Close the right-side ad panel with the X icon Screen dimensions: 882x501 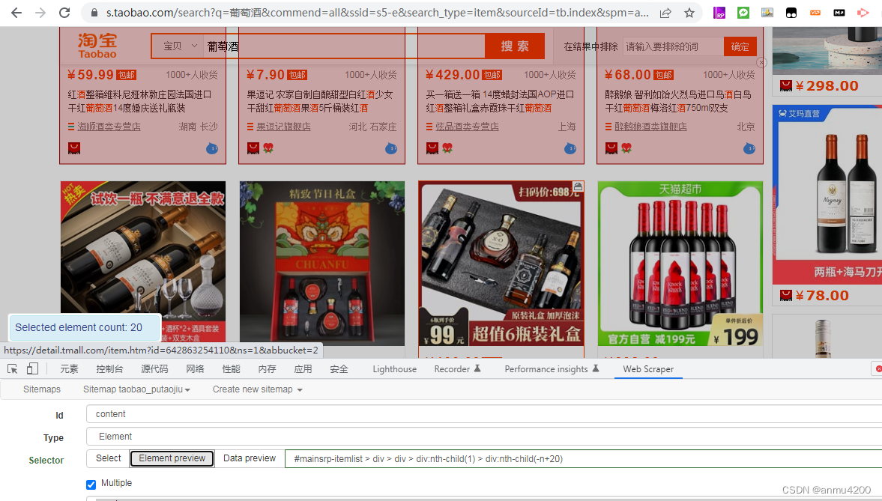(x=761, y=62)
